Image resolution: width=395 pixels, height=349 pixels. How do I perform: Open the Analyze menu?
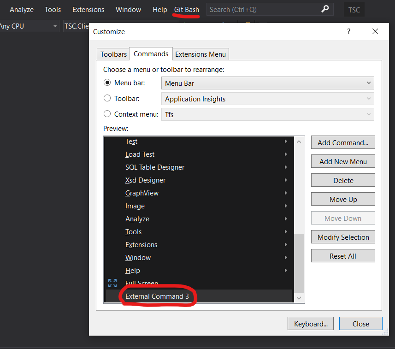[21, 9]
